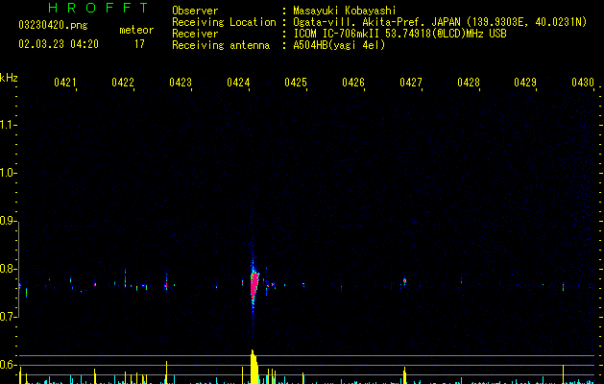Select the file name 03230420.png
The width and height of the screenshot is (604, 384).
(x=53, y=25)
